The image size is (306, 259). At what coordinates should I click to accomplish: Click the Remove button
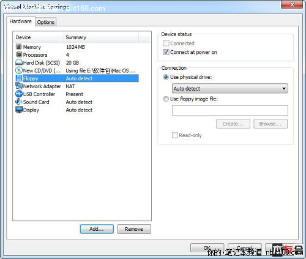134,229
